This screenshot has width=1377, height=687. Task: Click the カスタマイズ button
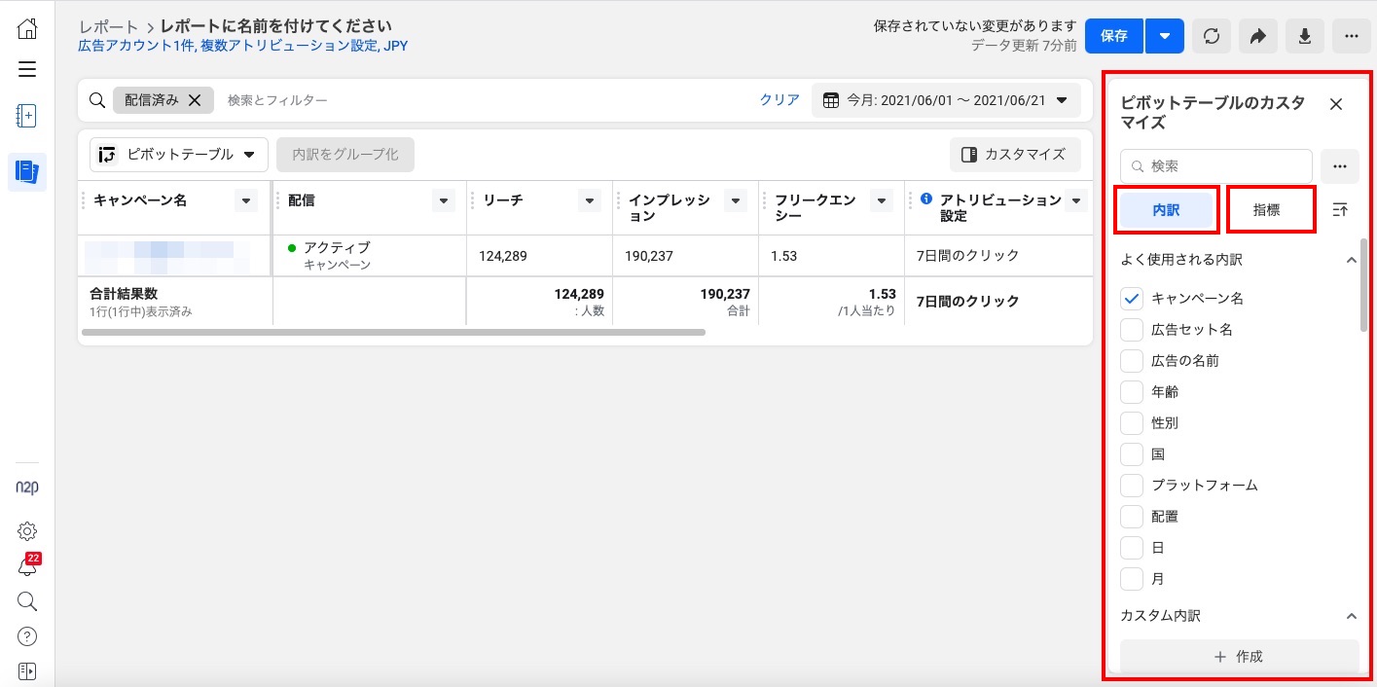point(1015,154)
